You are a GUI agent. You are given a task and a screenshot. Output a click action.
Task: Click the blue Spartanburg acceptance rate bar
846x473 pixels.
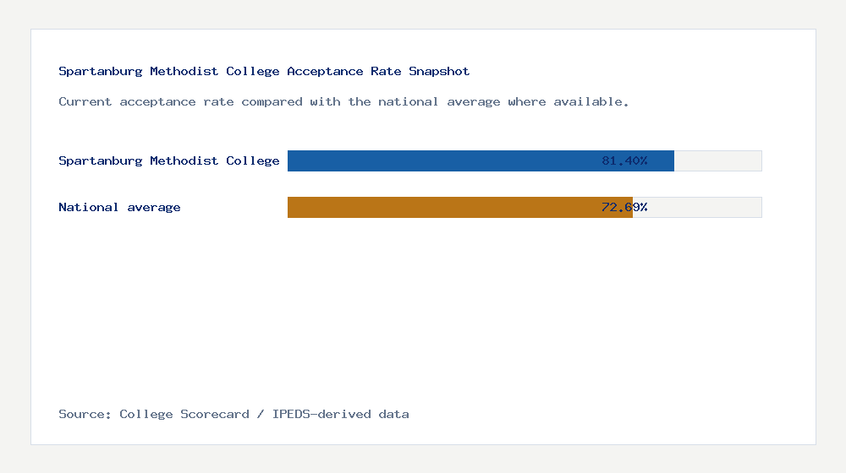481,161
